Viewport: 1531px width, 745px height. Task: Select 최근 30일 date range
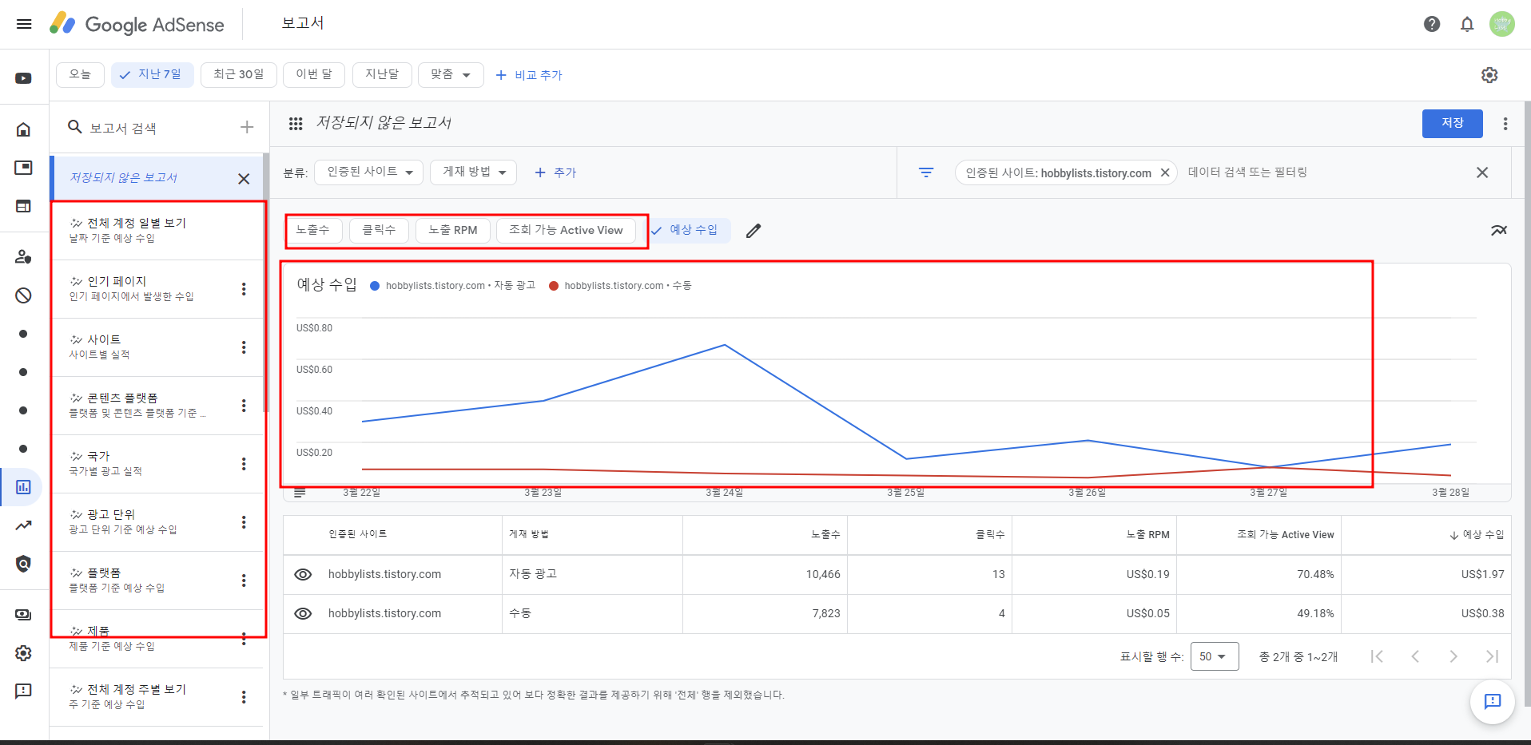coord(239,74)
